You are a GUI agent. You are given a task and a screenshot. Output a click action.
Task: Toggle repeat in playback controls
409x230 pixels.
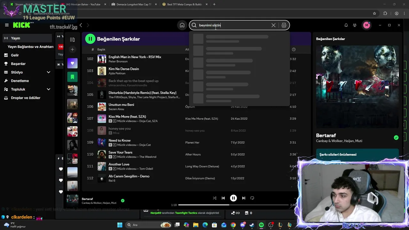[x=252, y=198]
